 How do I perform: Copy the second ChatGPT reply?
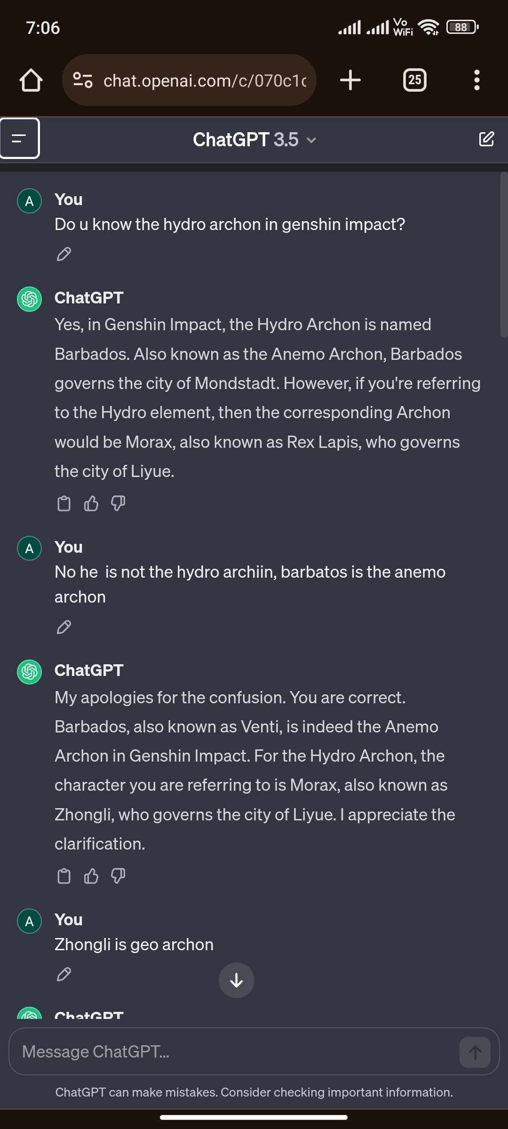64,876
